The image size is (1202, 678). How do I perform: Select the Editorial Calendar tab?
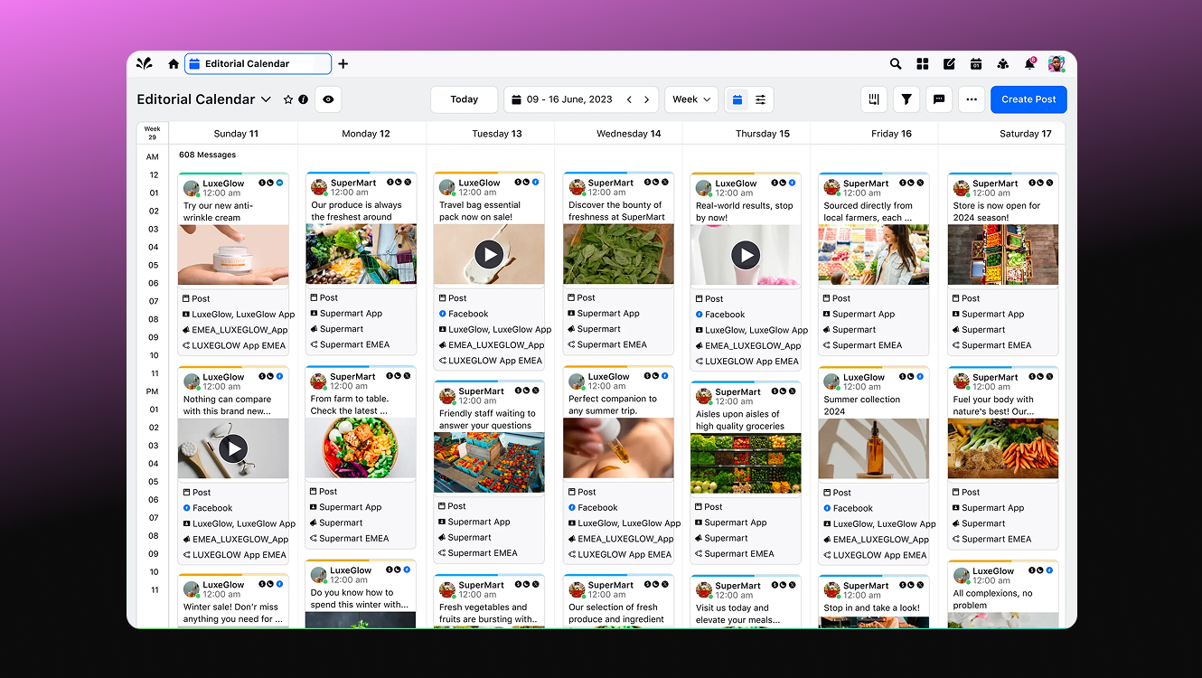point(258,64)
